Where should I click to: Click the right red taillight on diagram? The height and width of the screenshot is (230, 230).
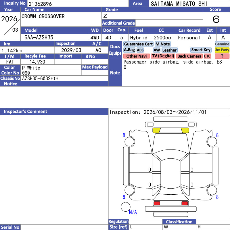click(185, 203)
